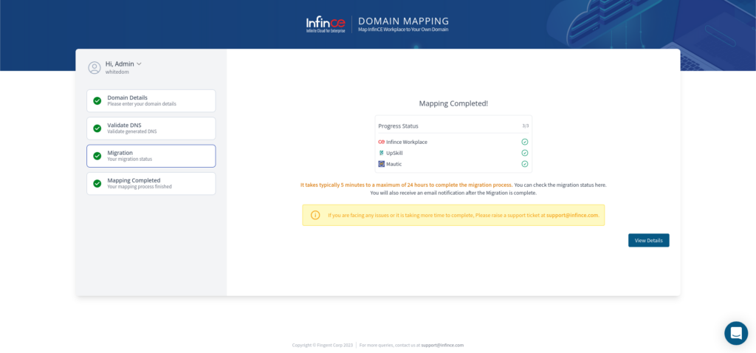Select the Validate DNS step
Image resolution: width=756 pixels, height=353 pixels.
tap(151, 128)
